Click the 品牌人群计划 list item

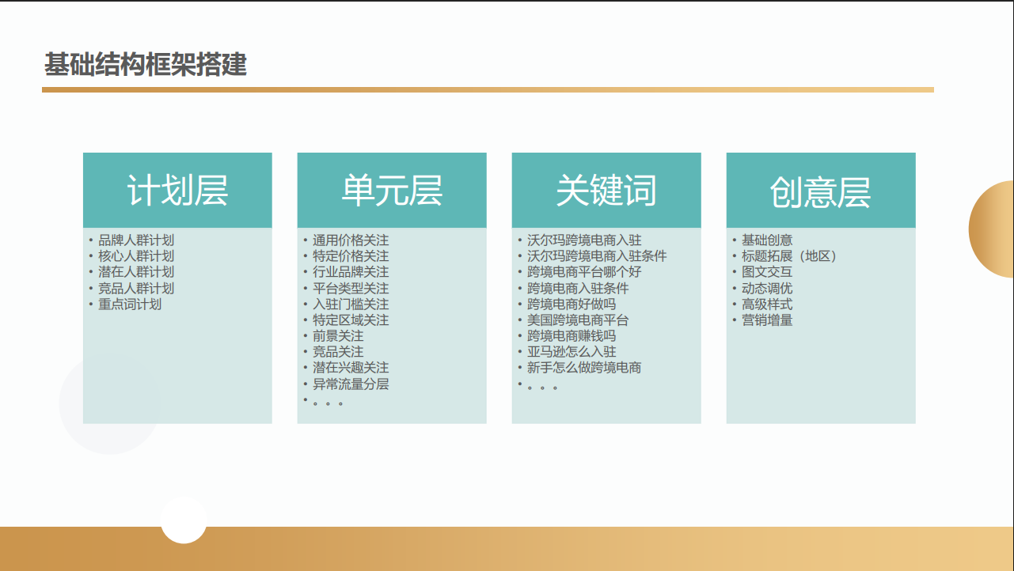[x=136, y=240]
